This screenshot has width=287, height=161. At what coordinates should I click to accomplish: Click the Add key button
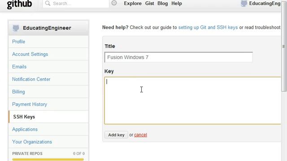pos(116,135)
